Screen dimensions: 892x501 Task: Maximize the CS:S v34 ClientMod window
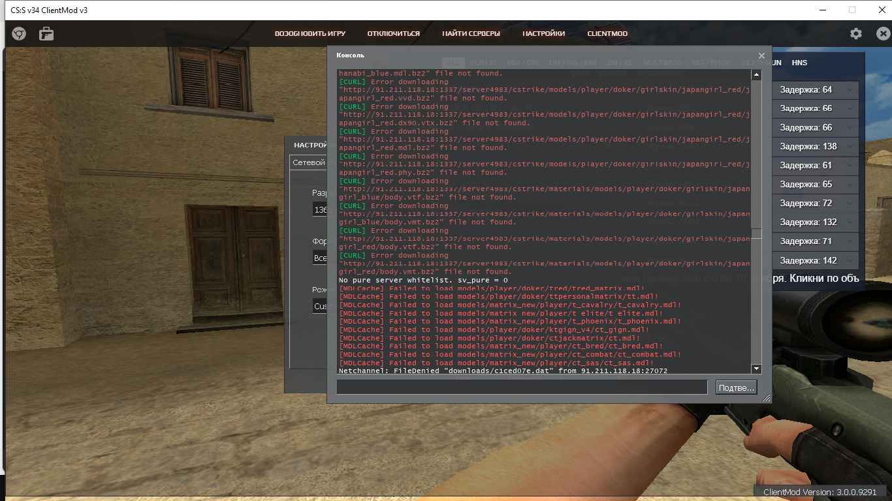pos(852,10)
